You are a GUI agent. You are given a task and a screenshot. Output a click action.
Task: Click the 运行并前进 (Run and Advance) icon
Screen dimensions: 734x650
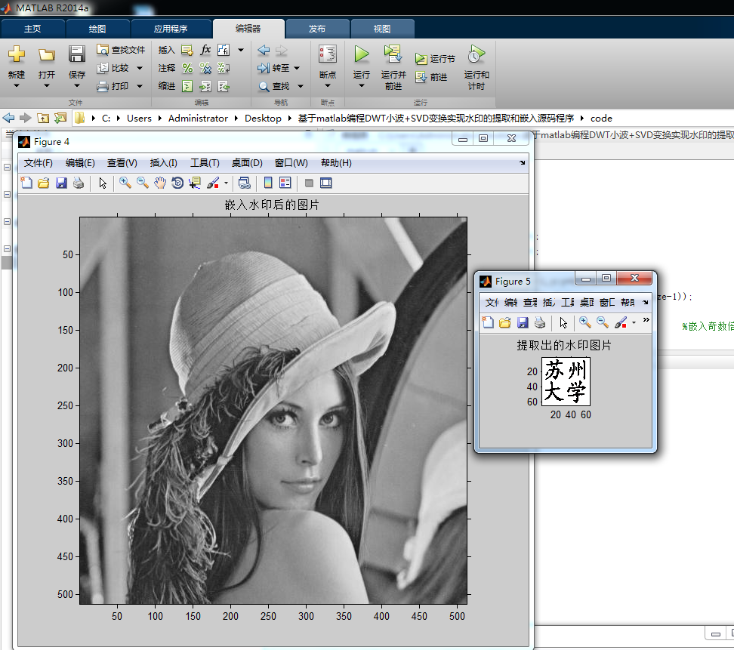(393, 54)
